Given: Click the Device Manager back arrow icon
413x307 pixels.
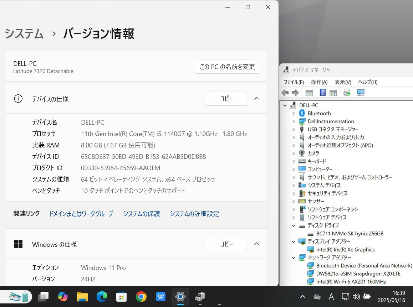Looking at the screenshot, I should coord(285,93).
